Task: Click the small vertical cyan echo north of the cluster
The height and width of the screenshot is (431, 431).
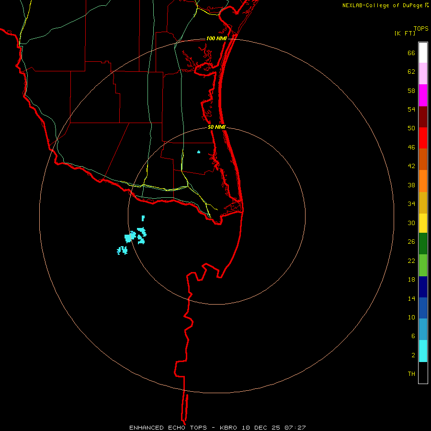Action: pyautogui.click(x=143, y=218)
